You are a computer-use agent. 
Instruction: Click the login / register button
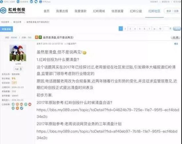pyautogui.click(x=172, y=11)
